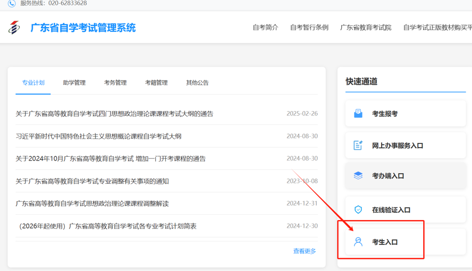This screenshot has width=472, height=271.
Task: Open the 专业调整有关事项的通知 announcement
Action: pyautogui.click(x=92, y=181)
